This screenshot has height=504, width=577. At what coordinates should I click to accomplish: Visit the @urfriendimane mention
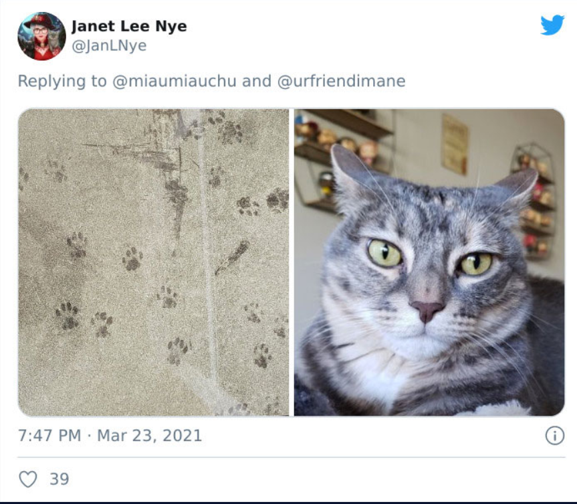[341, 81]
